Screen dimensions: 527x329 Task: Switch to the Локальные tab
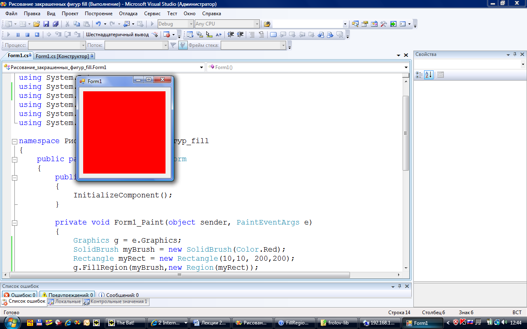[x=64, y=301]
